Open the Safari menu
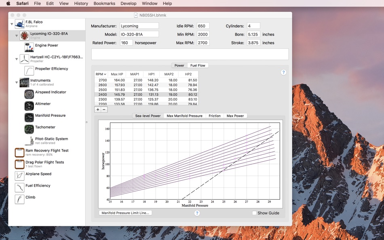 (x=22, y=3)
